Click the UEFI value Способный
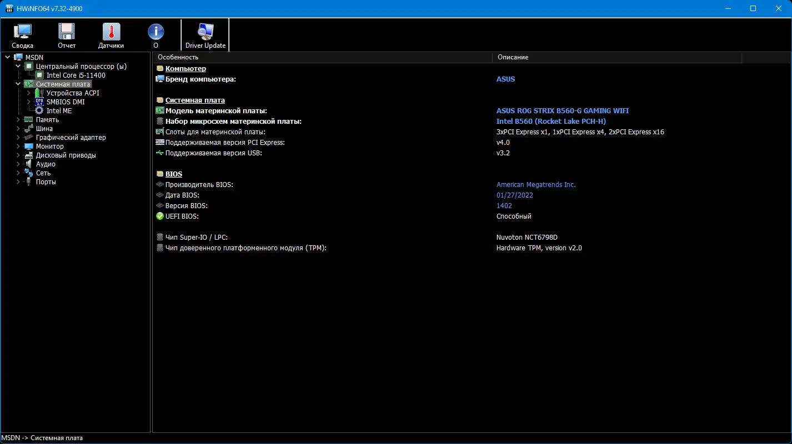This screenshot has width=792, height=444. point(514,216)
